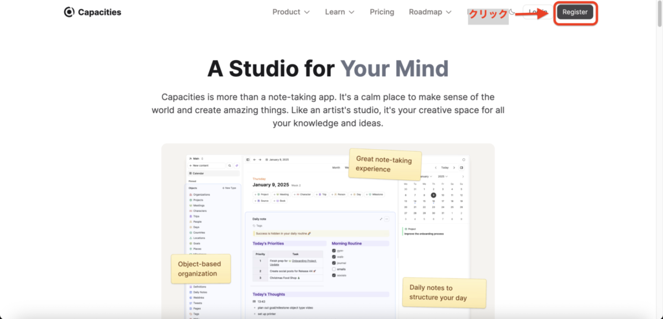Uncheck the journal item in Morning Routine
The width and height of the screenshot is (663, 319).
(x=334, y=263)
